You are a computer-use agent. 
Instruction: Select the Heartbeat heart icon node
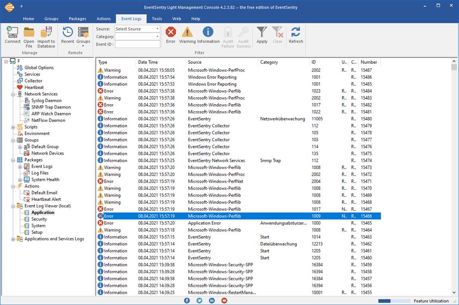(x=20, y=87)
